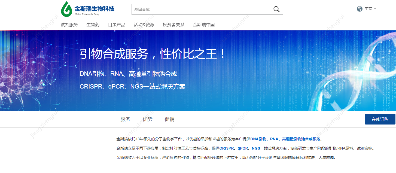Image resolution: width=396 pixels, height=173 pixels.
Task: Open the 高通量引物池合成服务 link
Action: (301, 139)
